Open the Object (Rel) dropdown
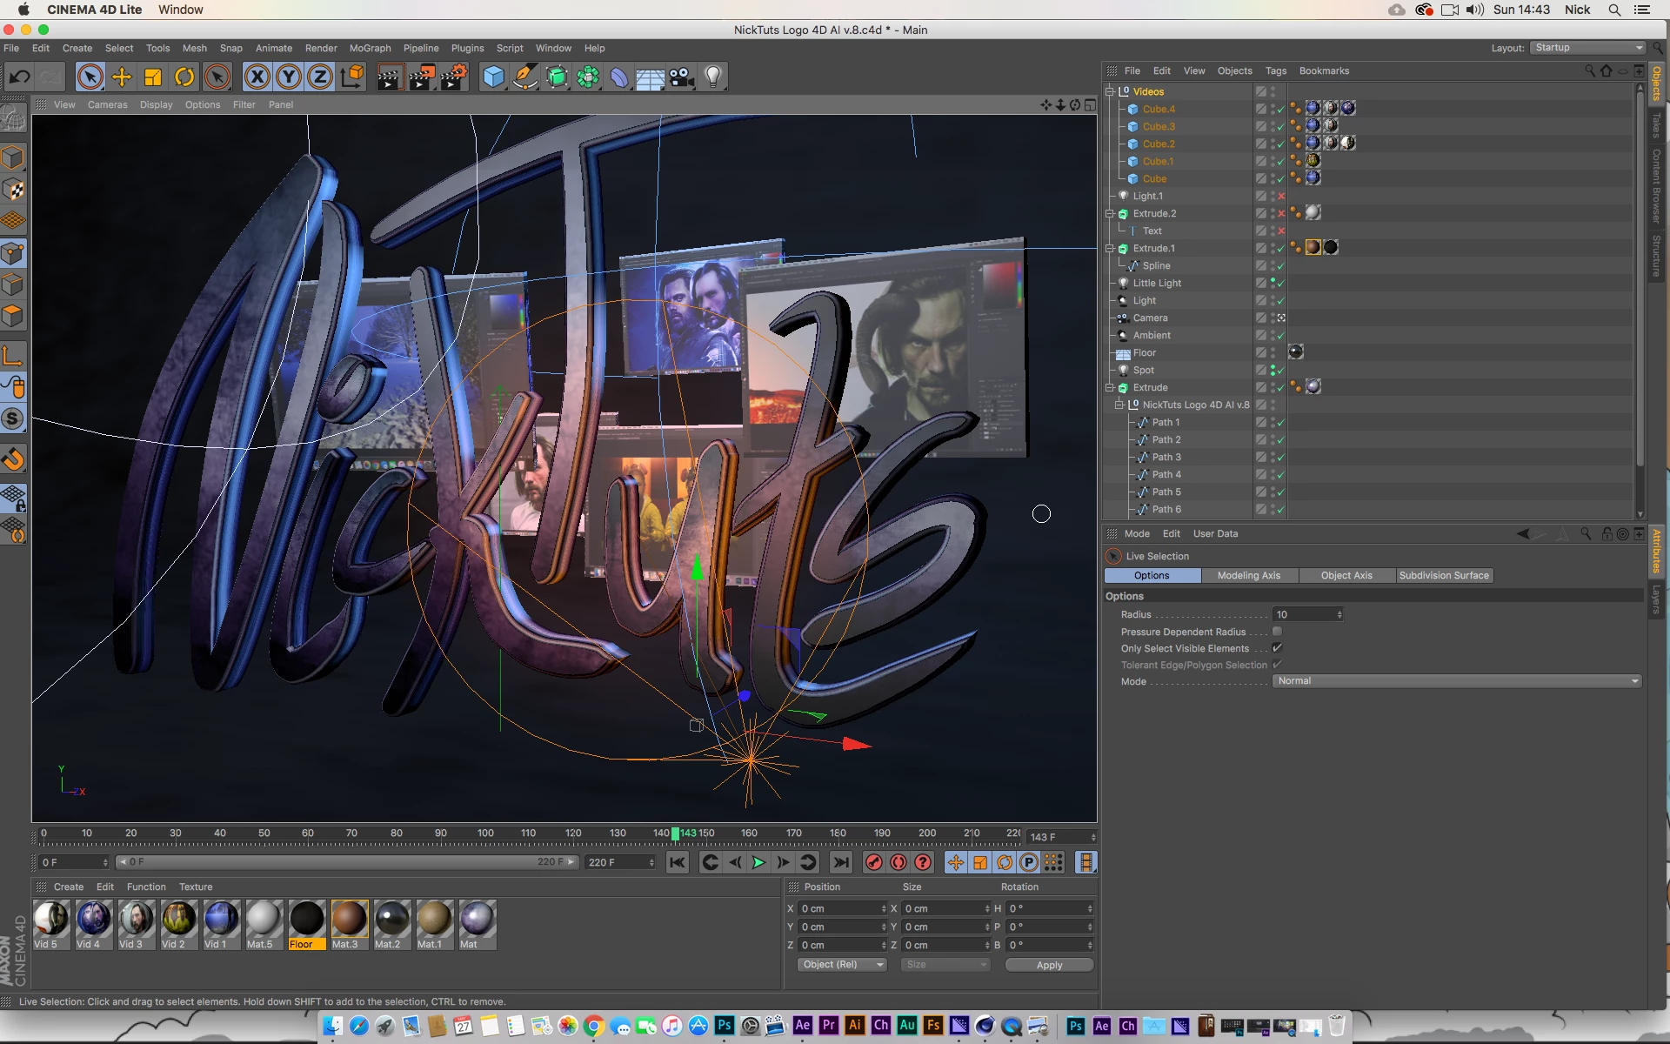The height and width of the screenshot is (1044, 1670). [x=841, y=965]
